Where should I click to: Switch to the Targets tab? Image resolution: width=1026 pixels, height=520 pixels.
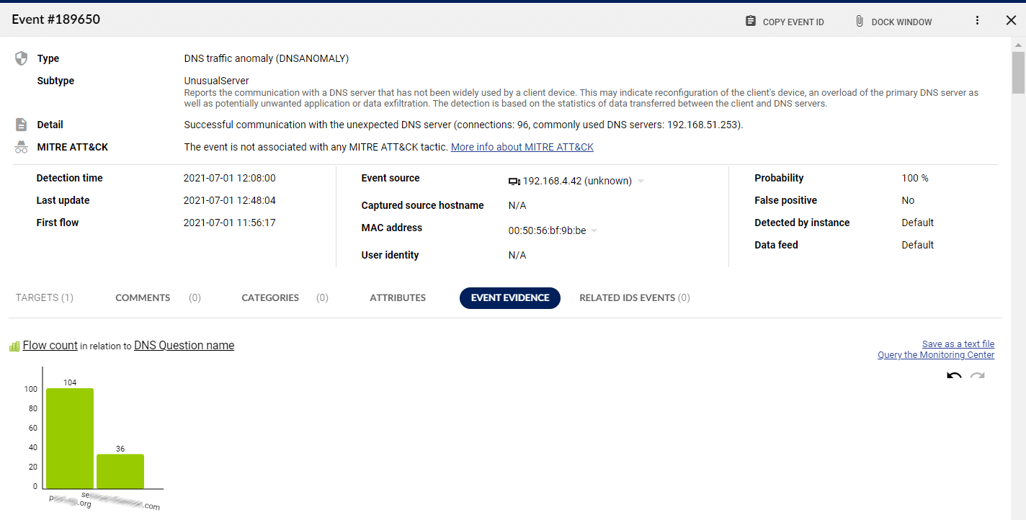pyautogui.click(x=45, y=297)
